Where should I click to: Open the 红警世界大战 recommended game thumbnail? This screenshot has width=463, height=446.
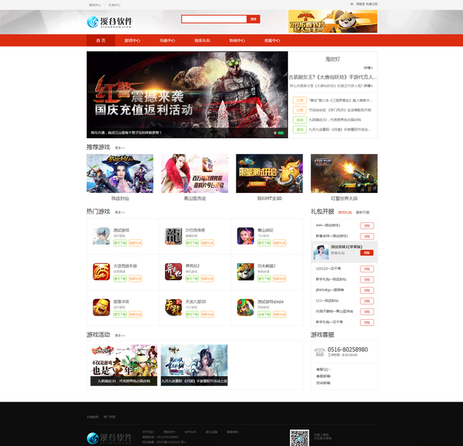tap(344, 174)
